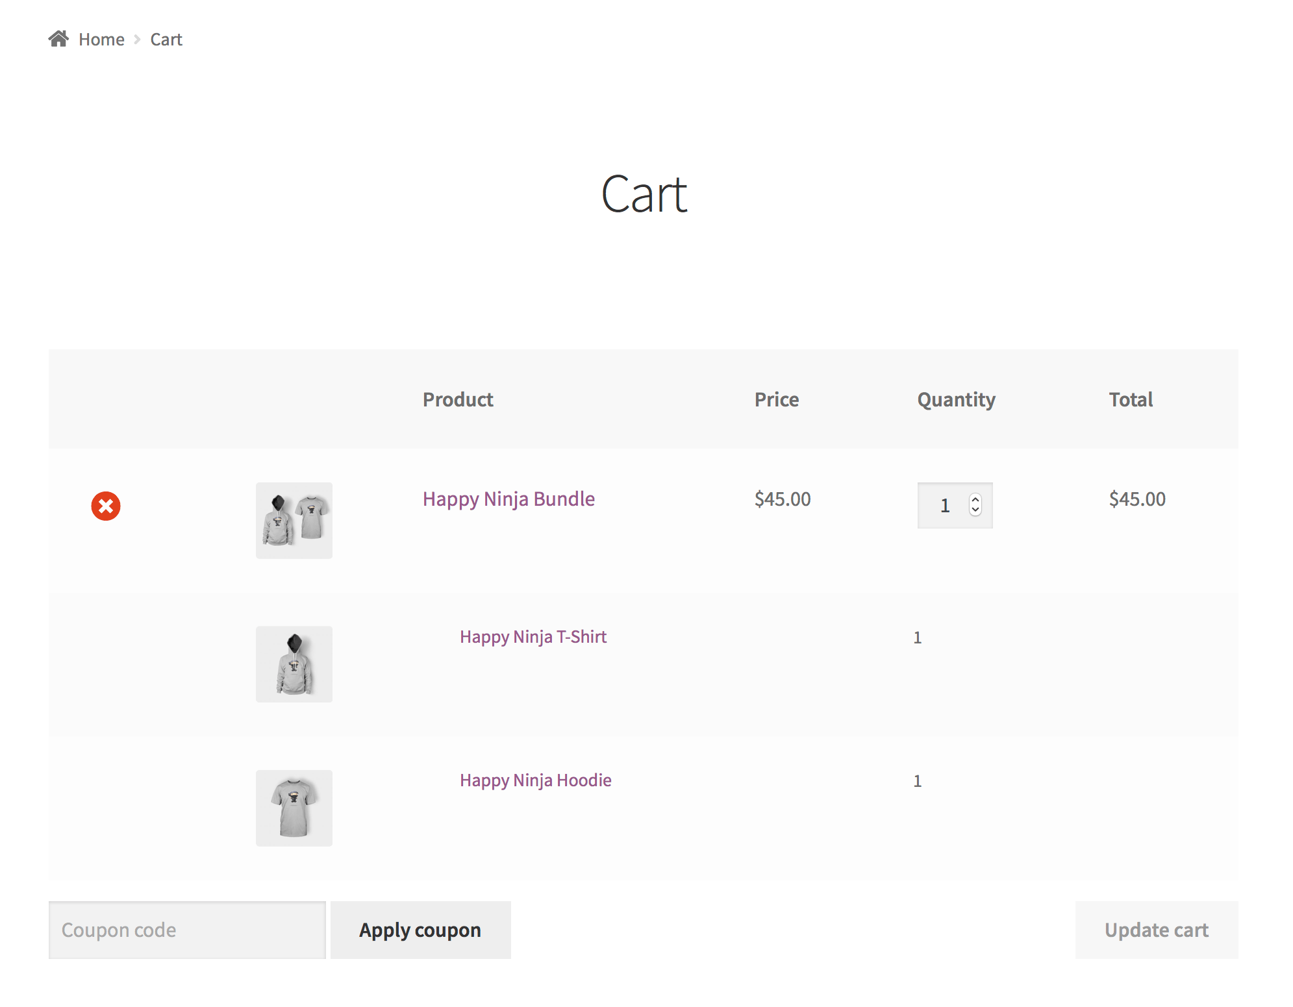The image size is (1293, 1007).
Task: Open the Happy Ninja Hoodie product page
Action: pyautogui.click(x=535, y=780)
